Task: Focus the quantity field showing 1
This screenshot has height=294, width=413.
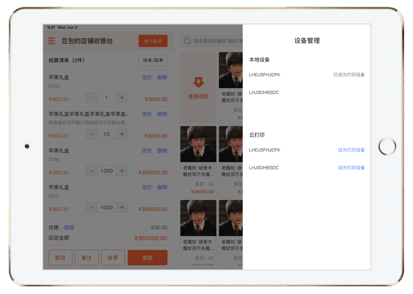Action: pos(107,98)
